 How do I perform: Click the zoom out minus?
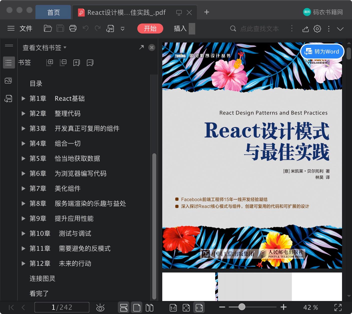(222, 307)
